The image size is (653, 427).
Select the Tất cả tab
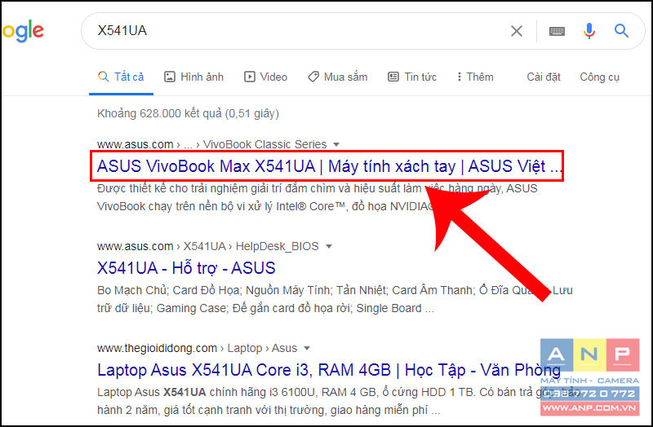[121, 77]
